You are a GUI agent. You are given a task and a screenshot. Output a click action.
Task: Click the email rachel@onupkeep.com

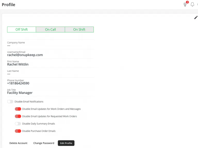pyautogui.click(x=25, y=55)
